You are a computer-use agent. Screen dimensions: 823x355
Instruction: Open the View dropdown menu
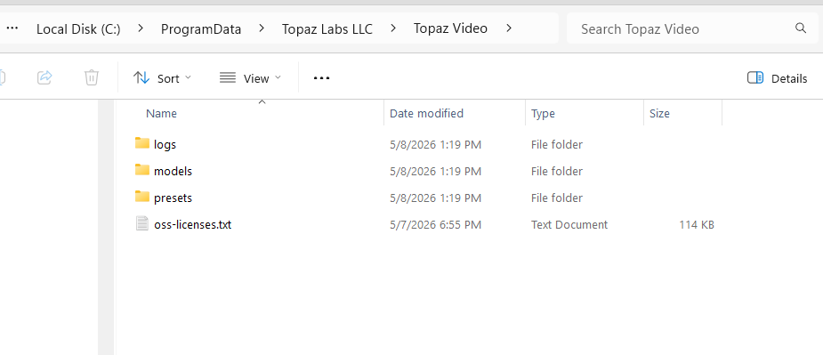(x=250, y=78)
